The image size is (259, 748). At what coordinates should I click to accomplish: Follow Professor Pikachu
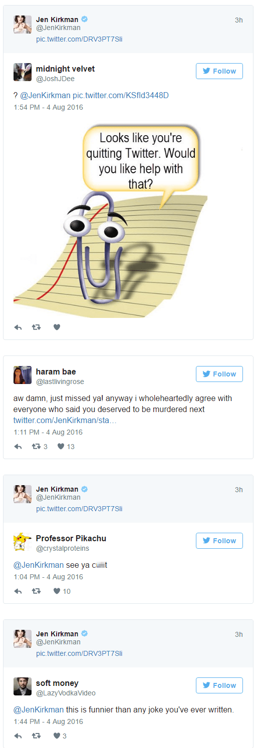coord(219,541)
